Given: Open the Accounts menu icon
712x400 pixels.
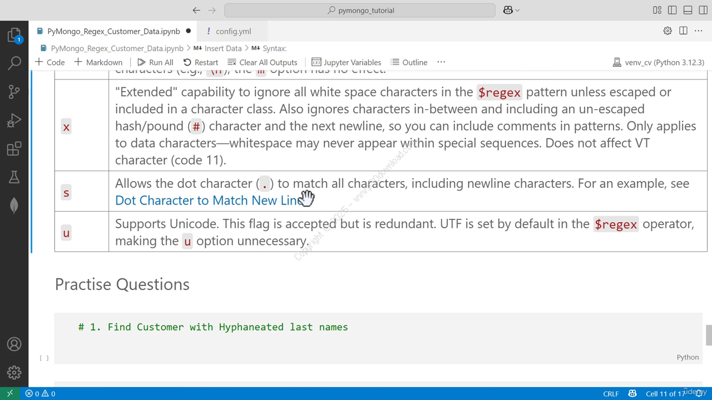Looking at the screenshot, I should point(14,344).
